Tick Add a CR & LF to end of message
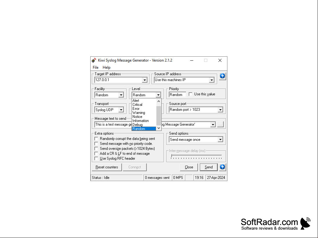 (x=96, y=154)
